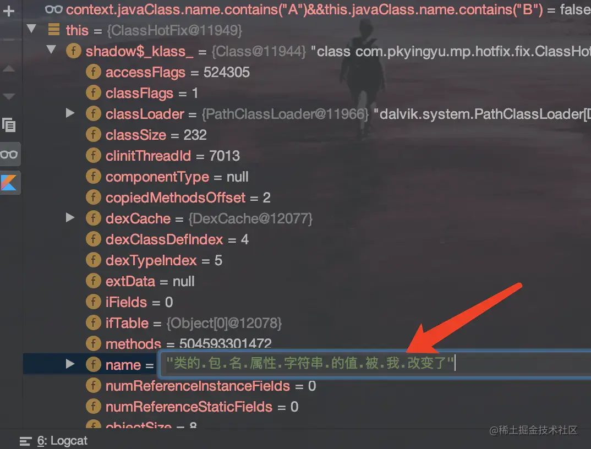Click the duplicate watch icon
This screenshot has width=591, height=449.
click(9, 125)
